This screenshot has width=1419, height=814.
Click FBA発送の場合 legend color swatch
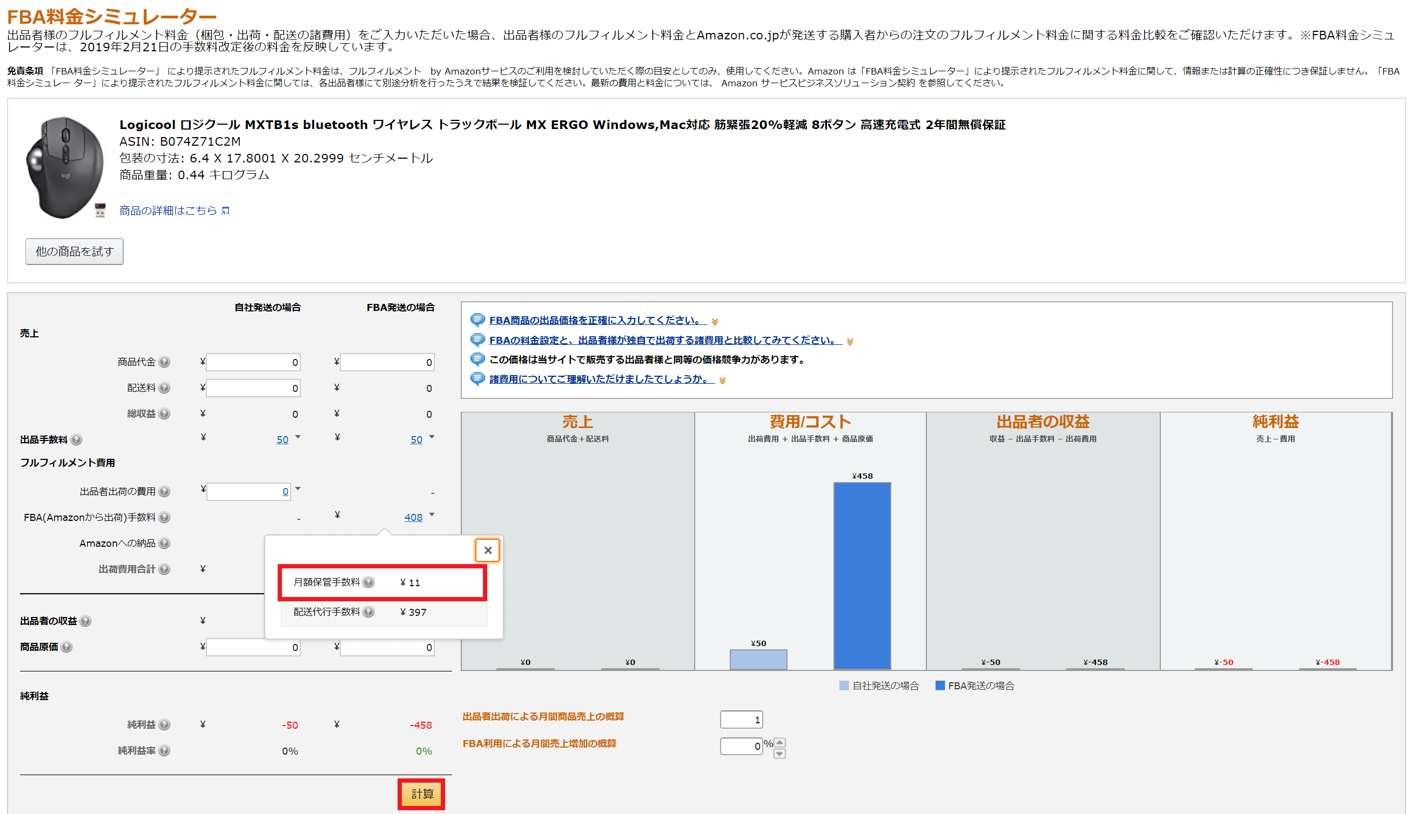click(x=940, y=686)
